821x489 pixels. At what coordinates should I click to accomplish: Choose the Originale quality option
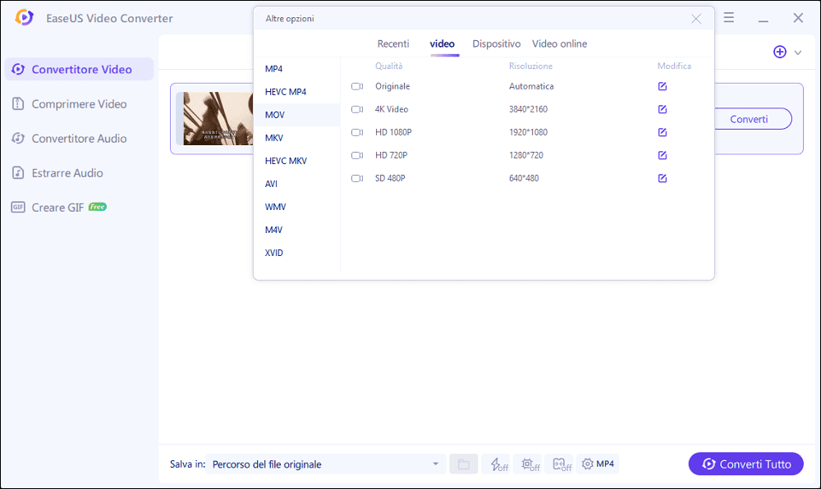pyautogui.click(x=392, y=86)
